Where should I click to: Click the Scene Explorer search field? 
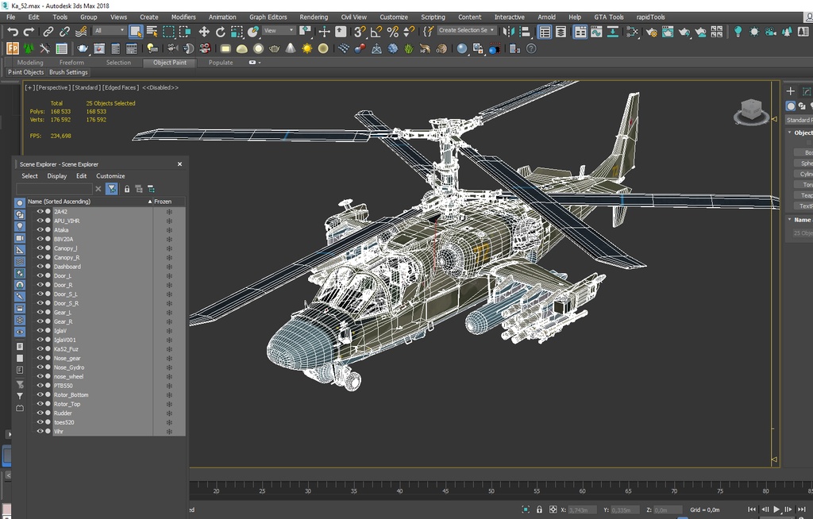coord(54,189)
